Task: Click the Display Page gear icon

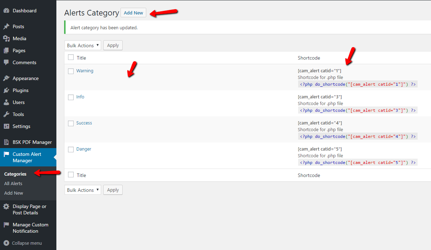Action: coord(6,207)
